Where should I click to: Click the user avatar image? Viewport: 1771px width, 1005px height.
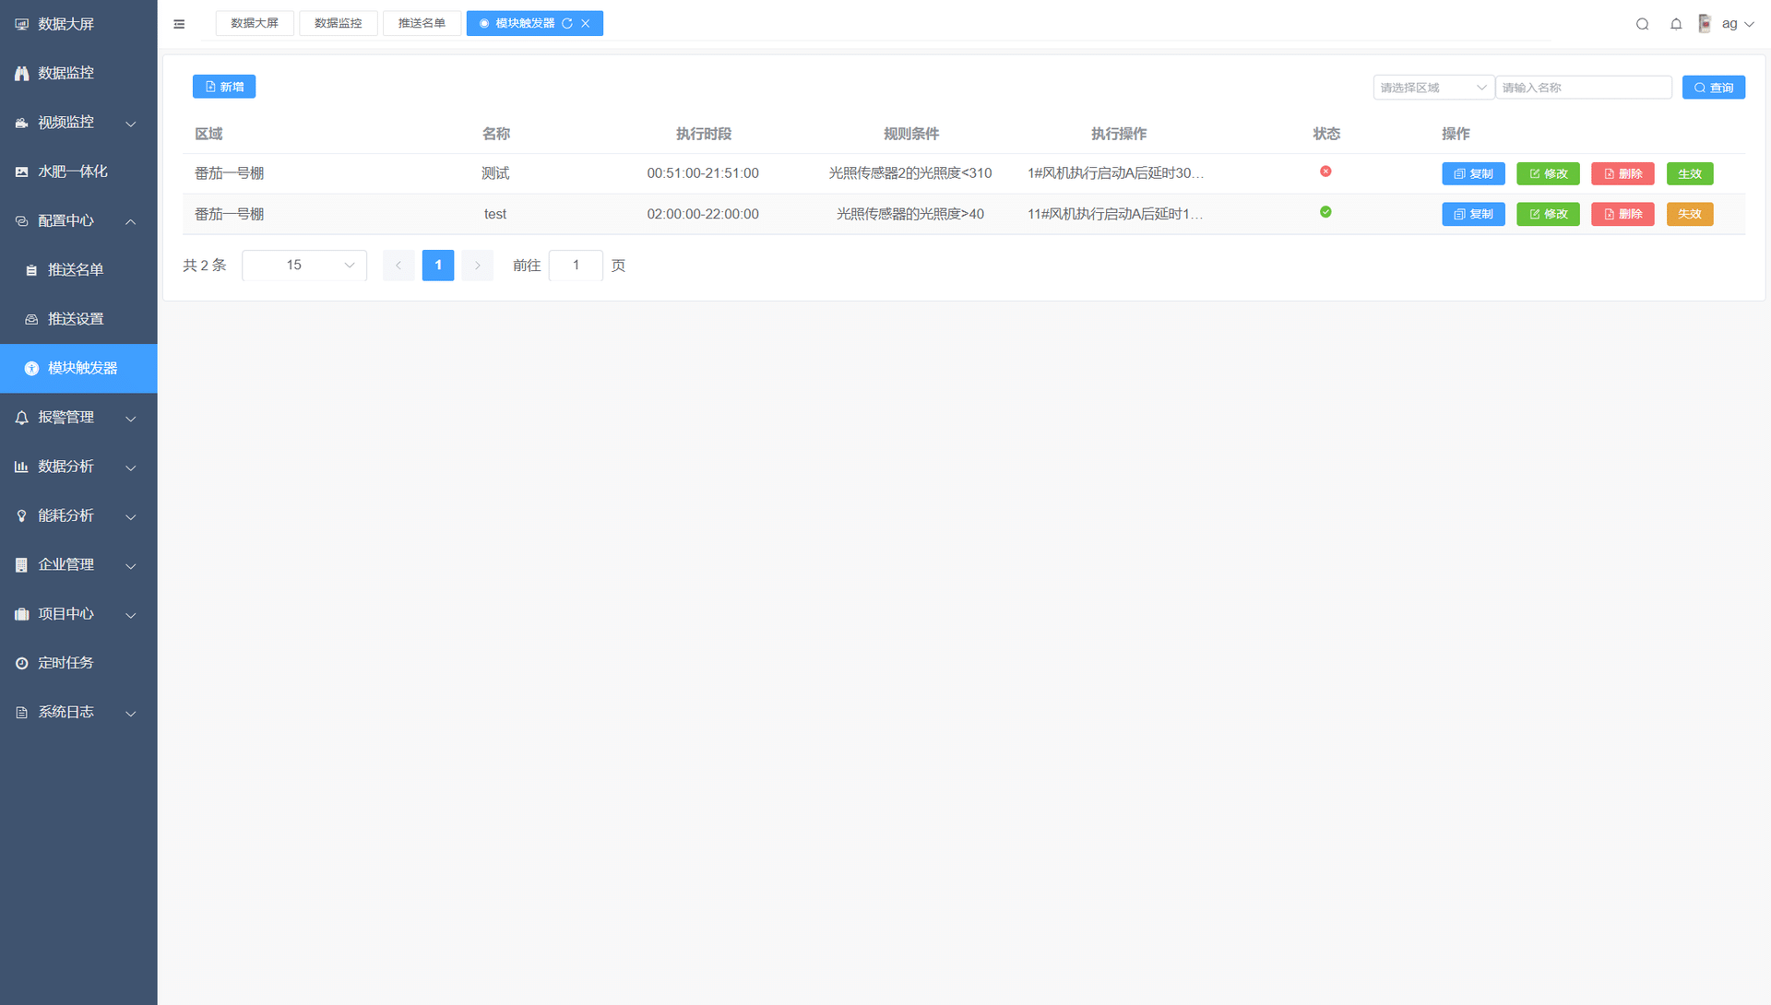(x=1705, y=24)
